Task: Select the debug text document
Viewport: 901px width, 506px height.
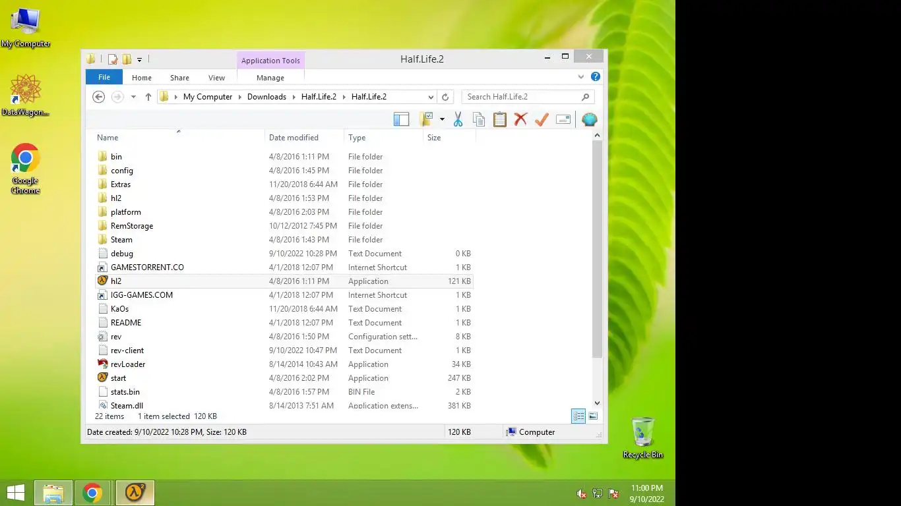Action: 121,254
